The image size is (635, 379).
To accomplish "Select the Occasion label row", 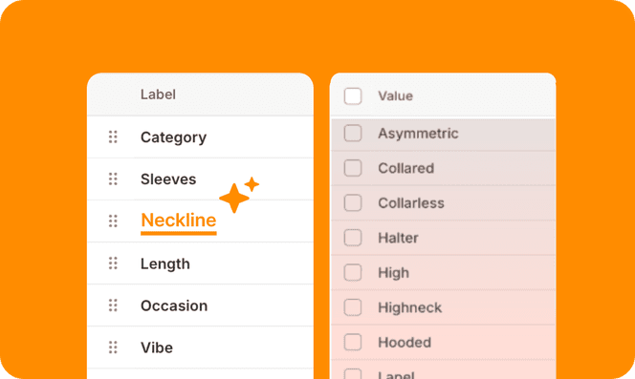I will pos(201,305).
